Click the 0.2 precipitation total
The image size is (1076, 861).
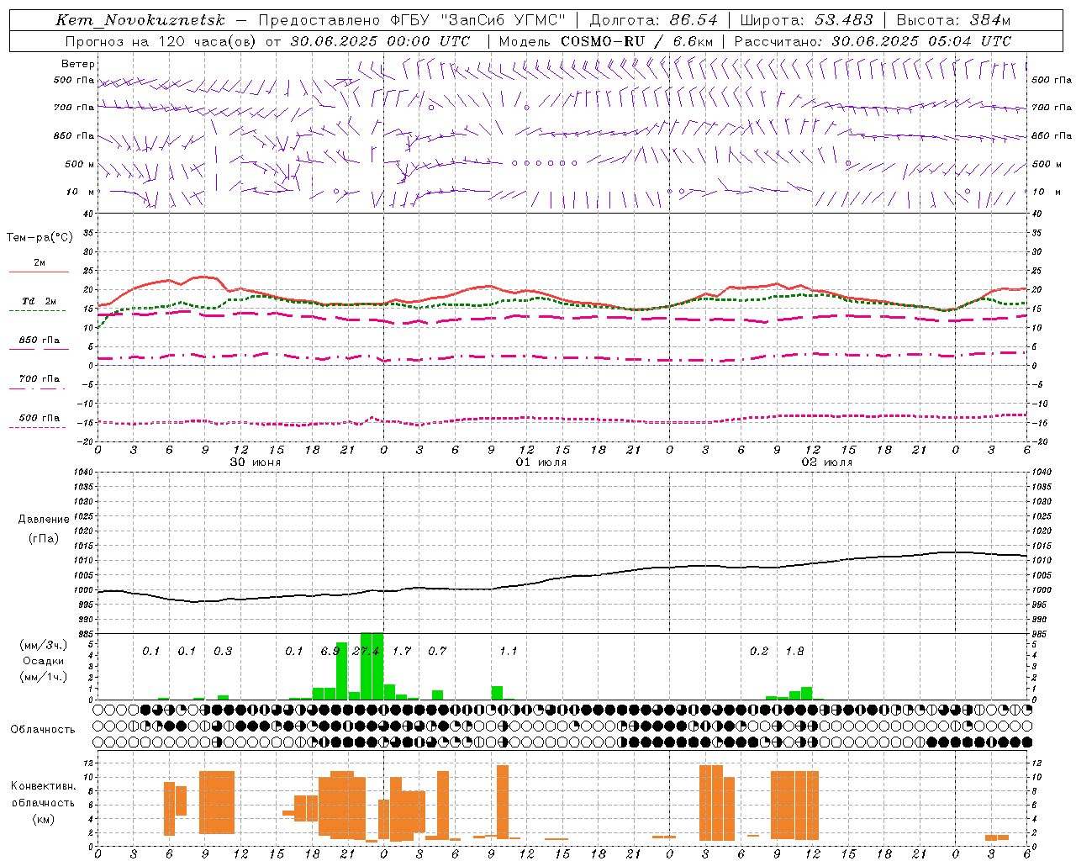coord(759,651)
